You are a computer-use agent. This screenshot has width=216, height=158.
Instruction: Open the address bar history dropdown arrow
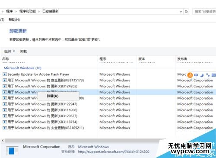pos(181,12)
